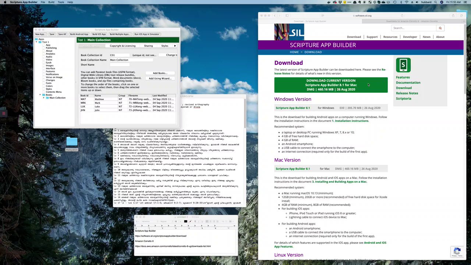This screenshot has width=471, height=265.
Task: Collapse the Books tree node
Action: pos(40,95)
